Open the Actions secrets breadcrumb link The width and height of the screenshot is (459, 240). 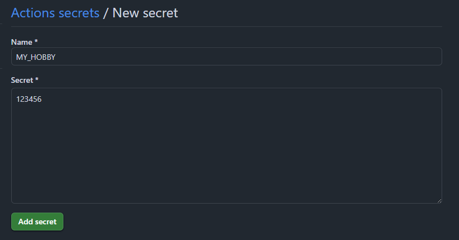(x=55, y=13)
